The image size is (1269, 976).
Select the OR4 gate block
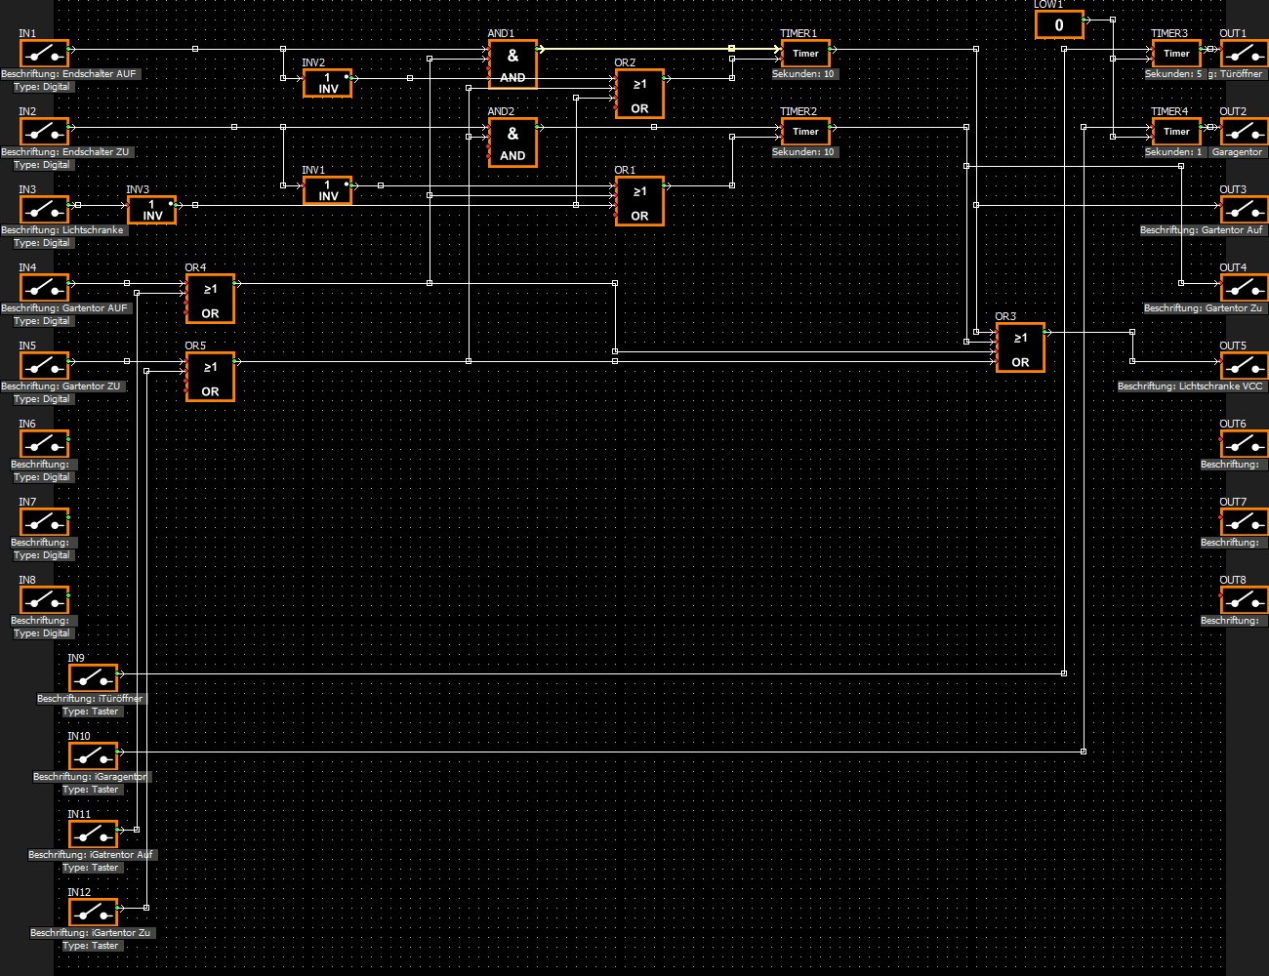pyautogui.click(x=210, y=299)
